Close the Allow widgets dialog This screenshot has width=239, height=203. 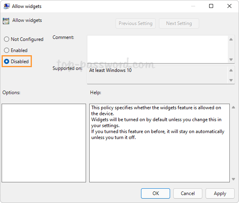click(x=229, y=6)
